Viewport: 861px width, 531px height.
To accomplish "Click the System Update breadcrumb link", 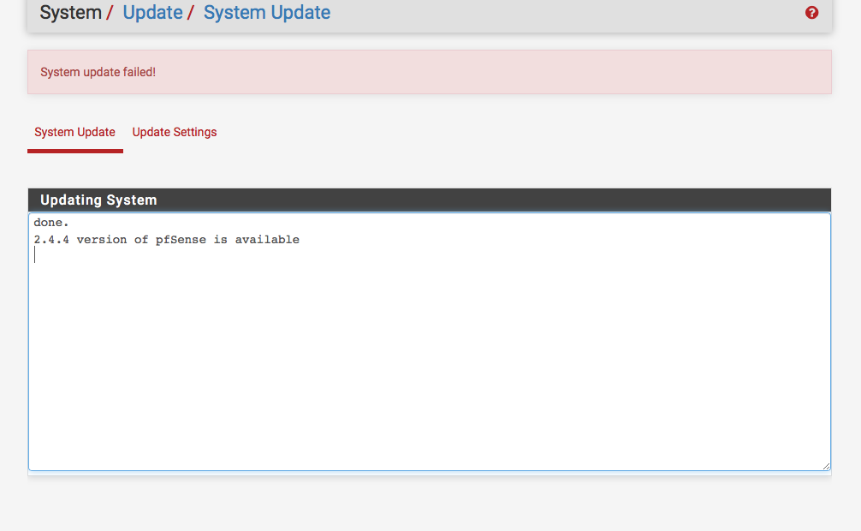I will pyautogui.click(x=266, y=13).
